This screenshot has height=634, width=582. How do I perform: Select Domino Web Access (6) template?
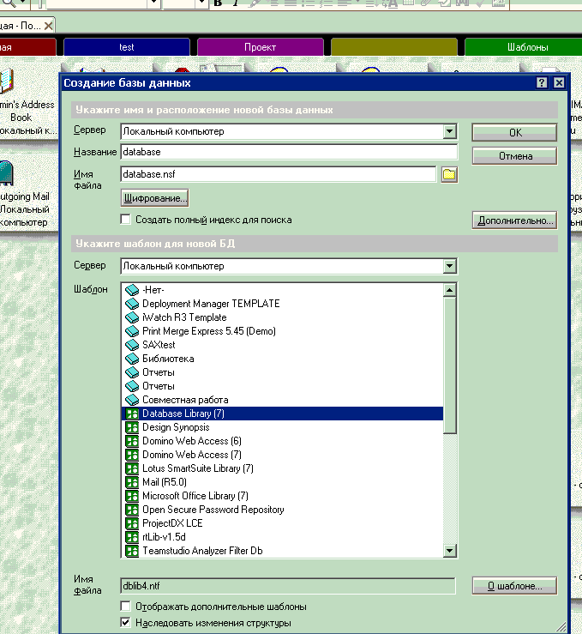[x=191, y=441]
